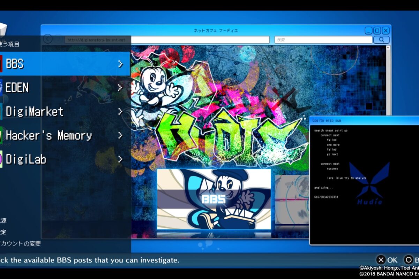Click the 'one more' terminal line
The height and width of the screenshot is (279, 419).
point(333,145)
